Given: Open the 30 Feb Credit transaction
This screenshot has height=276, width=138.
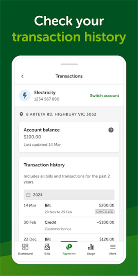Looking at the screenshot, I should click(x=69, y=225).
